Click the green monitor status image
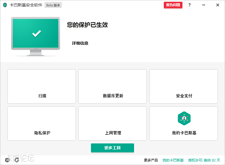This screenshot has height=165, width=225. tap(36, 36)
